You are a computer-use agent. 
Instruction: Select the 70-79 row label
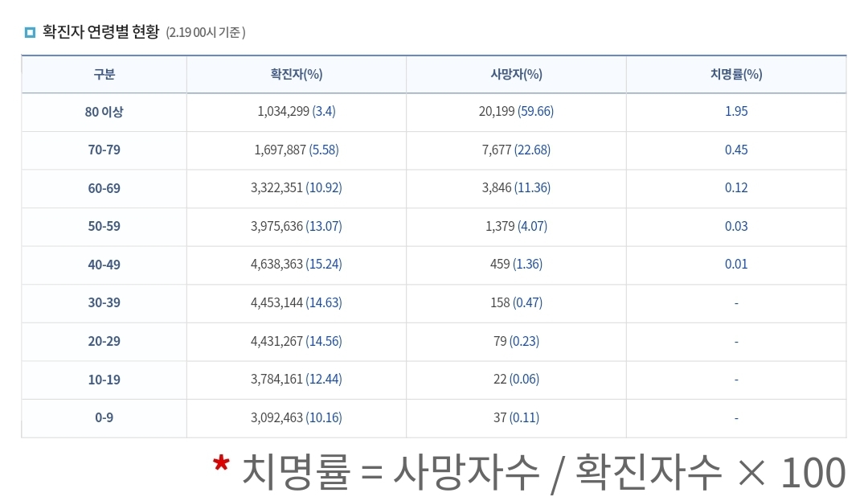click(x=104, y=150)
